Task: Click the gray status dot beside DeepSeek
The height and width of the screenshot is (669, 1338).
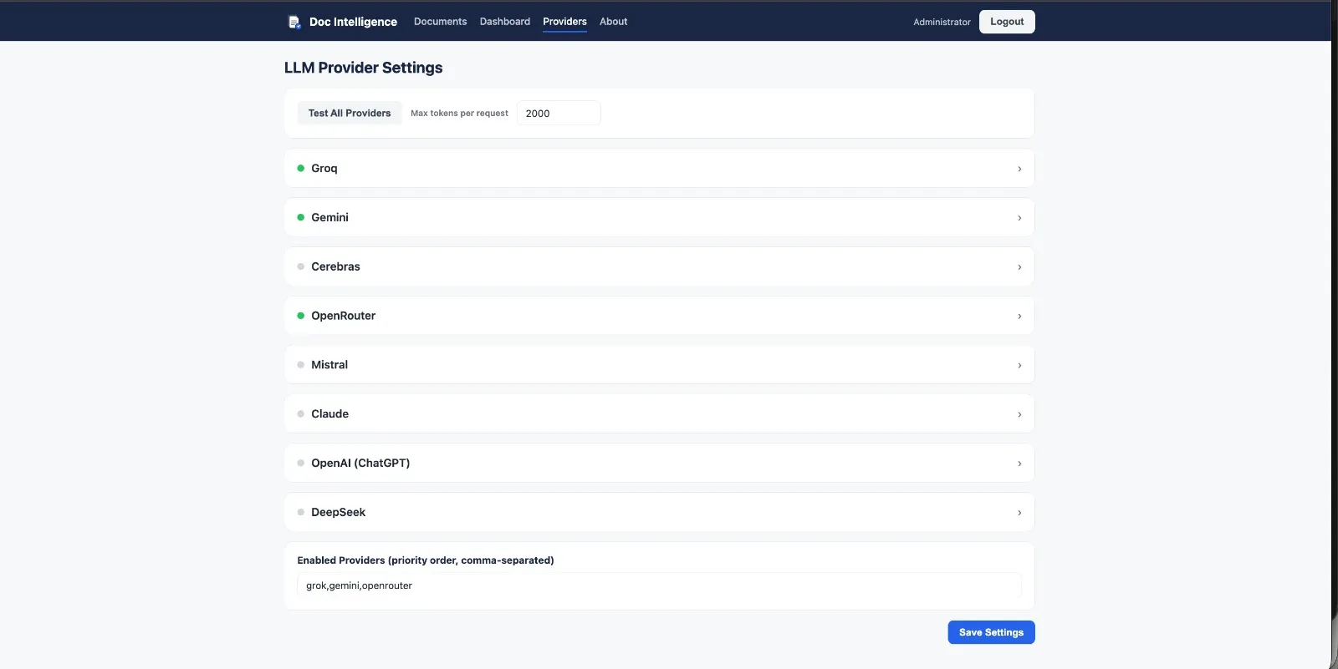Action: tap(301, 512)
